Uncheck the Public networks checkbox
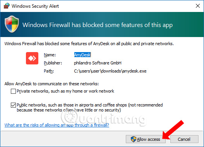 click(x=13, y=105)
